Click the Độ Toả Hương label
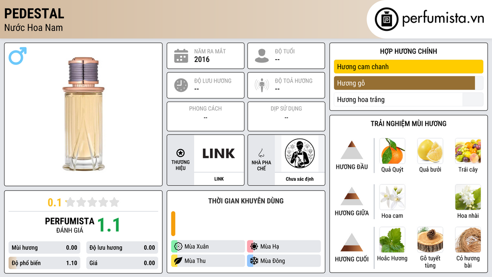This screenshot has height=277, width=492. [294, 81]
